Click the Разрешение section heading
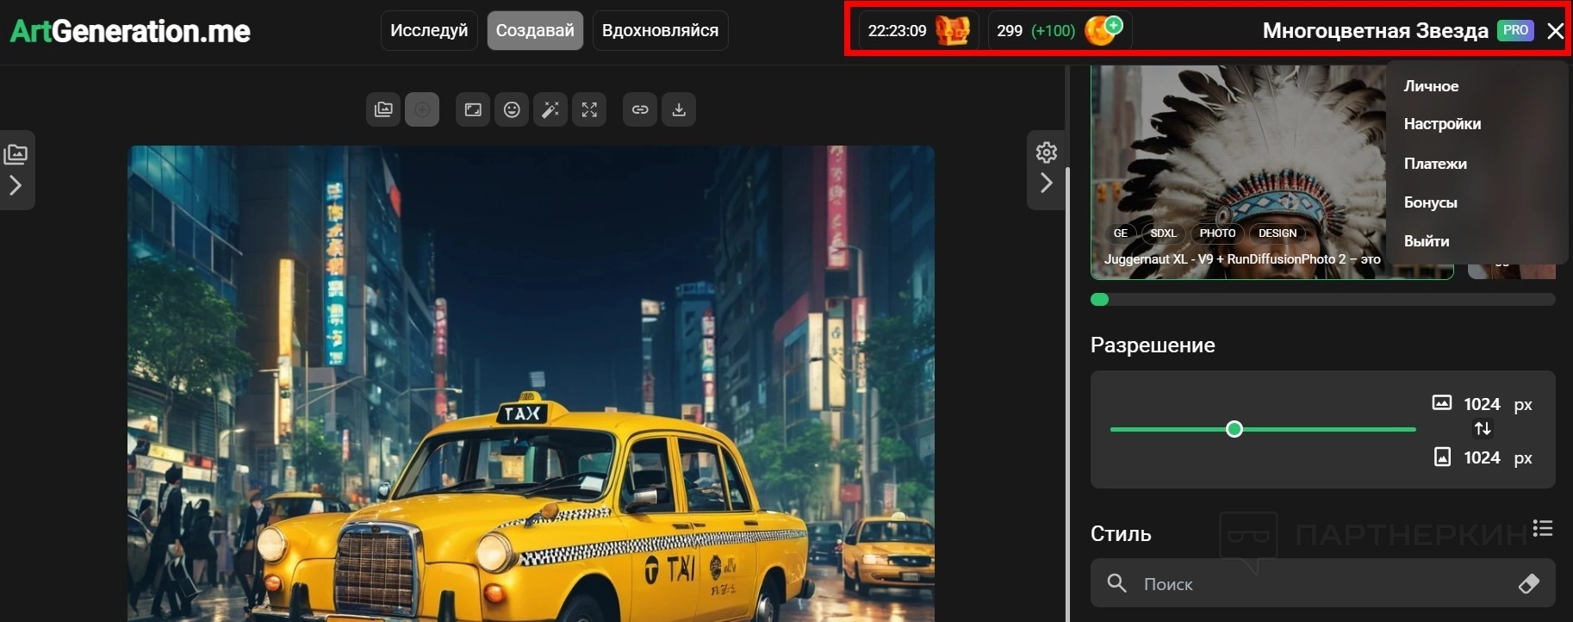Screen dimensions: 1573x622 point(1153,345)
